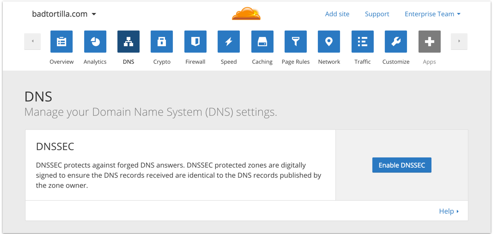
Task: Click the left navigation scroll arrow
Action: tap(32, 41)
